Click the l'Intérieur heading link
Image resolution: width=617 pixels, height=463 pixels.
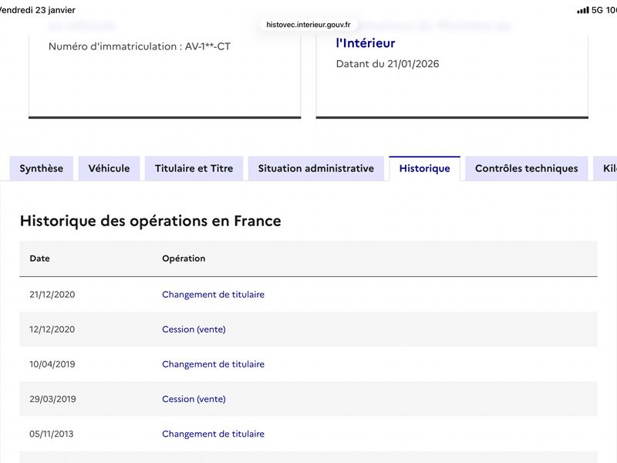pyautogui.click(x=366, y=43)
